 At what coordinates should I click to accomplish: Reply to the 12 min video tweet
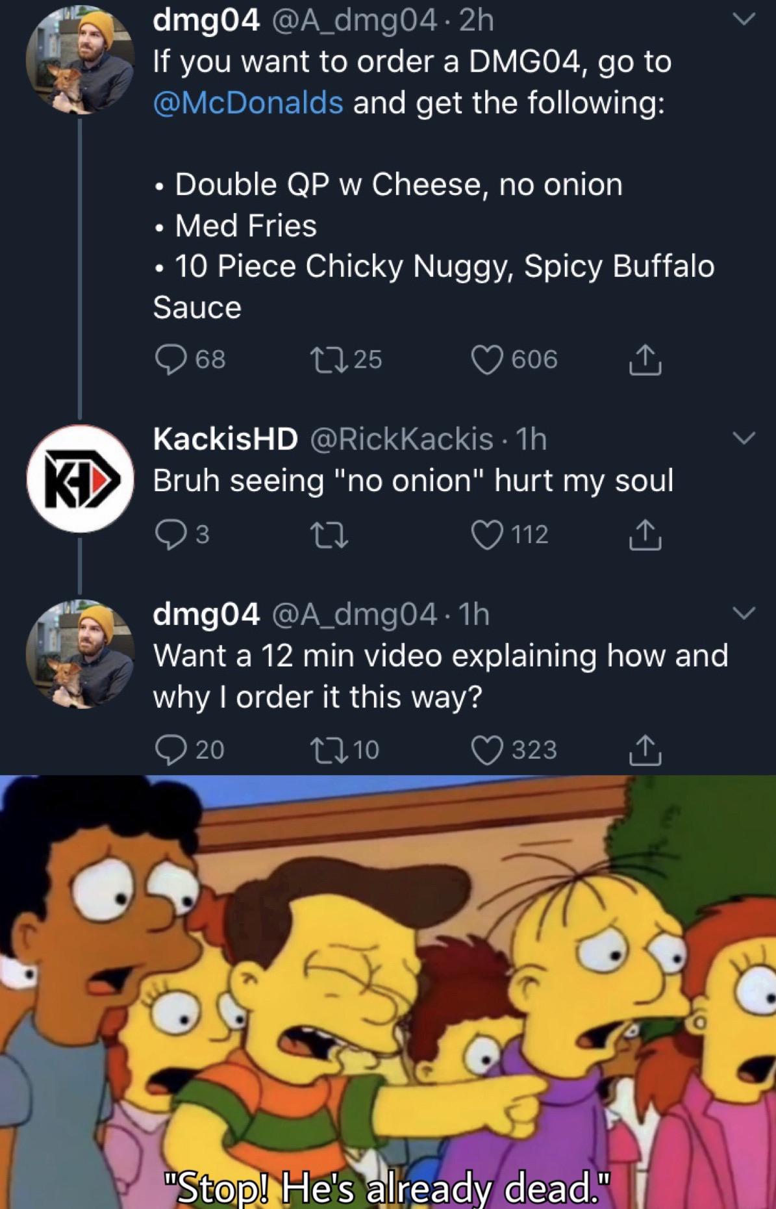coord(171,750)
